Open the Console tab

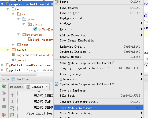click(x=37, y=87)
